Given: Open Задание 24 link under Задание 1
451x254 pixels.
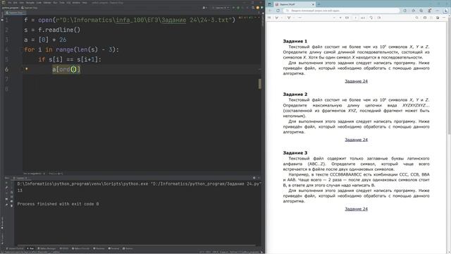Looking at the screenshot, I should [x=356, y=81].
